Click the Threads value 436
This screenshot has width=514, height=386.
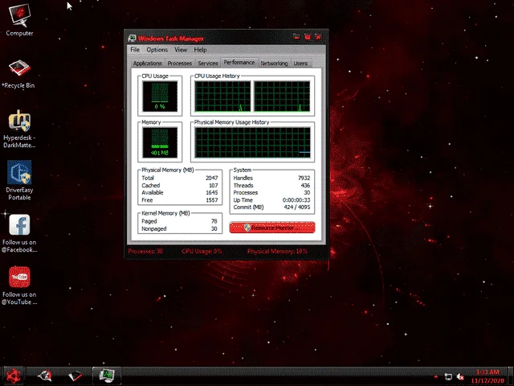[305, 185]
